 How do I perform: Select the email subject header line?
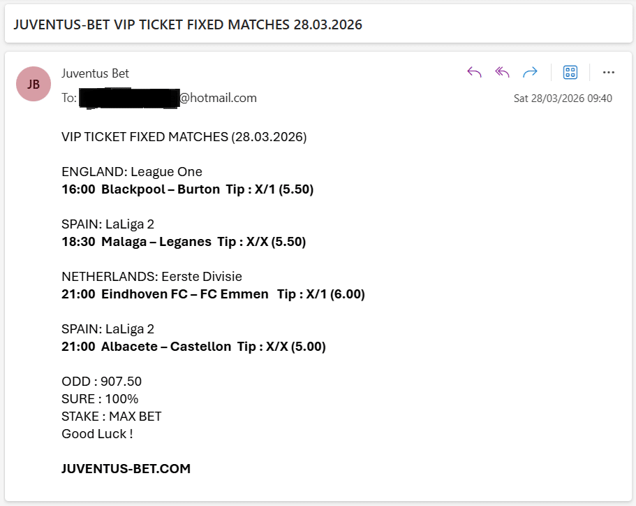[188, 24]
